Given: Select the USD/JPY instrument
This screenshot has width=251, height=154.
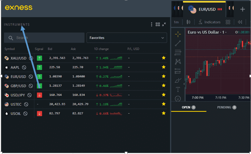Looking at the screenshot, I should (18, 95).
